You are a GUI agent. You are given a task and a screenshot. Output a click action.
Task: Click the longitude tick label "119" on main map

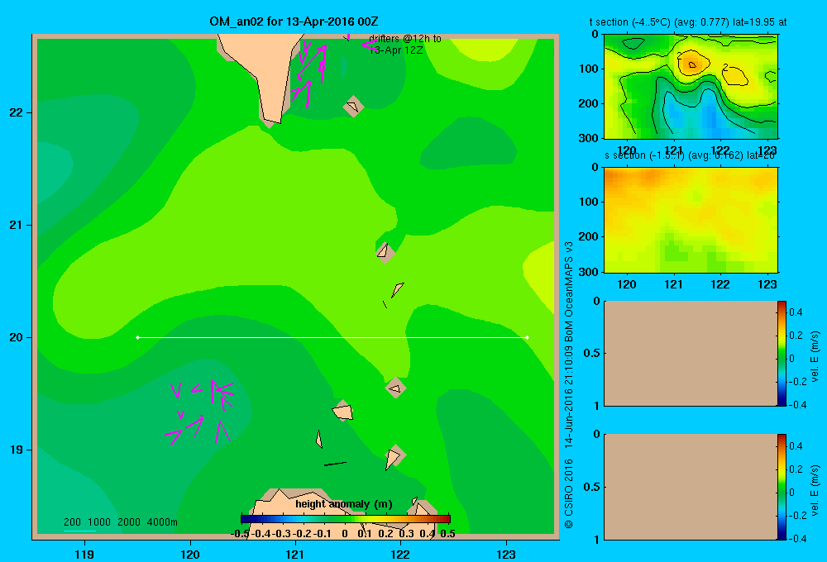[x=84, y=554]
